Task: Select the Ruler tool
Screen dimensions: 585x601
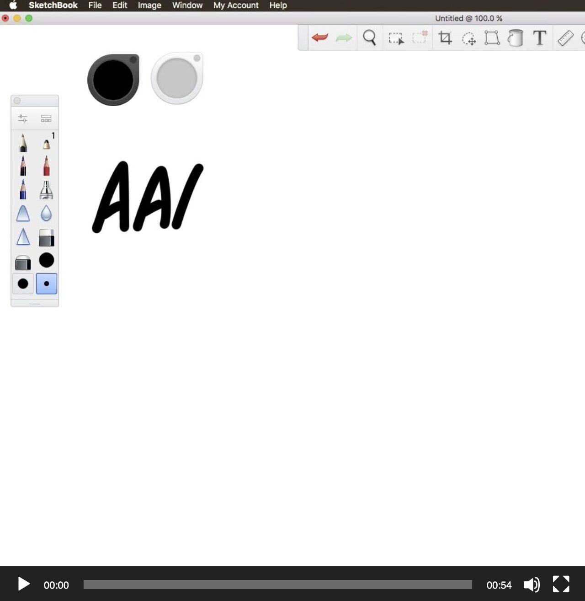Action: click(565, 38)
